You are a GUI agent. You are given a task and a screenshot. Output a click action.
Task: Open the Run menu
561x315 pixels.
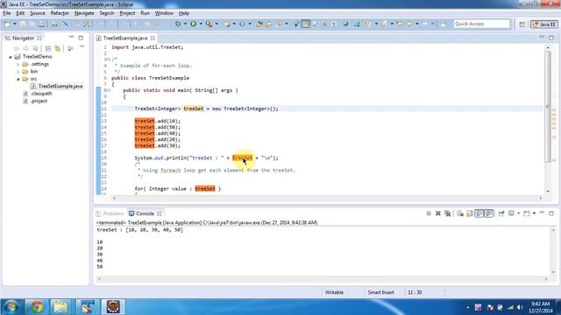(145, 13)
